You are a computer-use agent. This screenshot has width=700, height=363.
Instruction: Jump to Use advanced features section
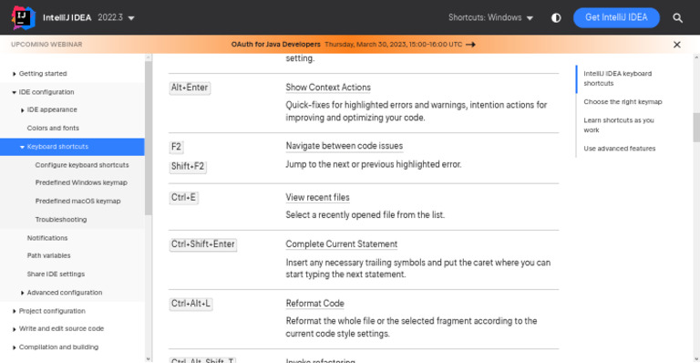(x=619, y=149)
